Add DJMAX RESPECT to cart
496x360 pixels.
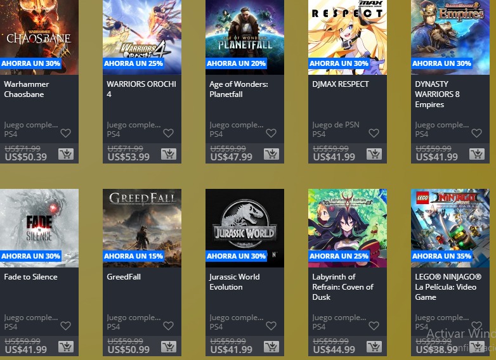374,154
